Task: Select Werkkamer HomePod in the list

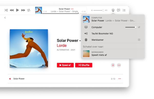Action: click(x=113, y=40)
